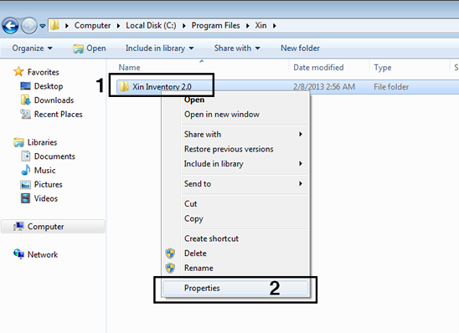
Task: Open Desktop in the Favorites list
Action: (49, 86)
